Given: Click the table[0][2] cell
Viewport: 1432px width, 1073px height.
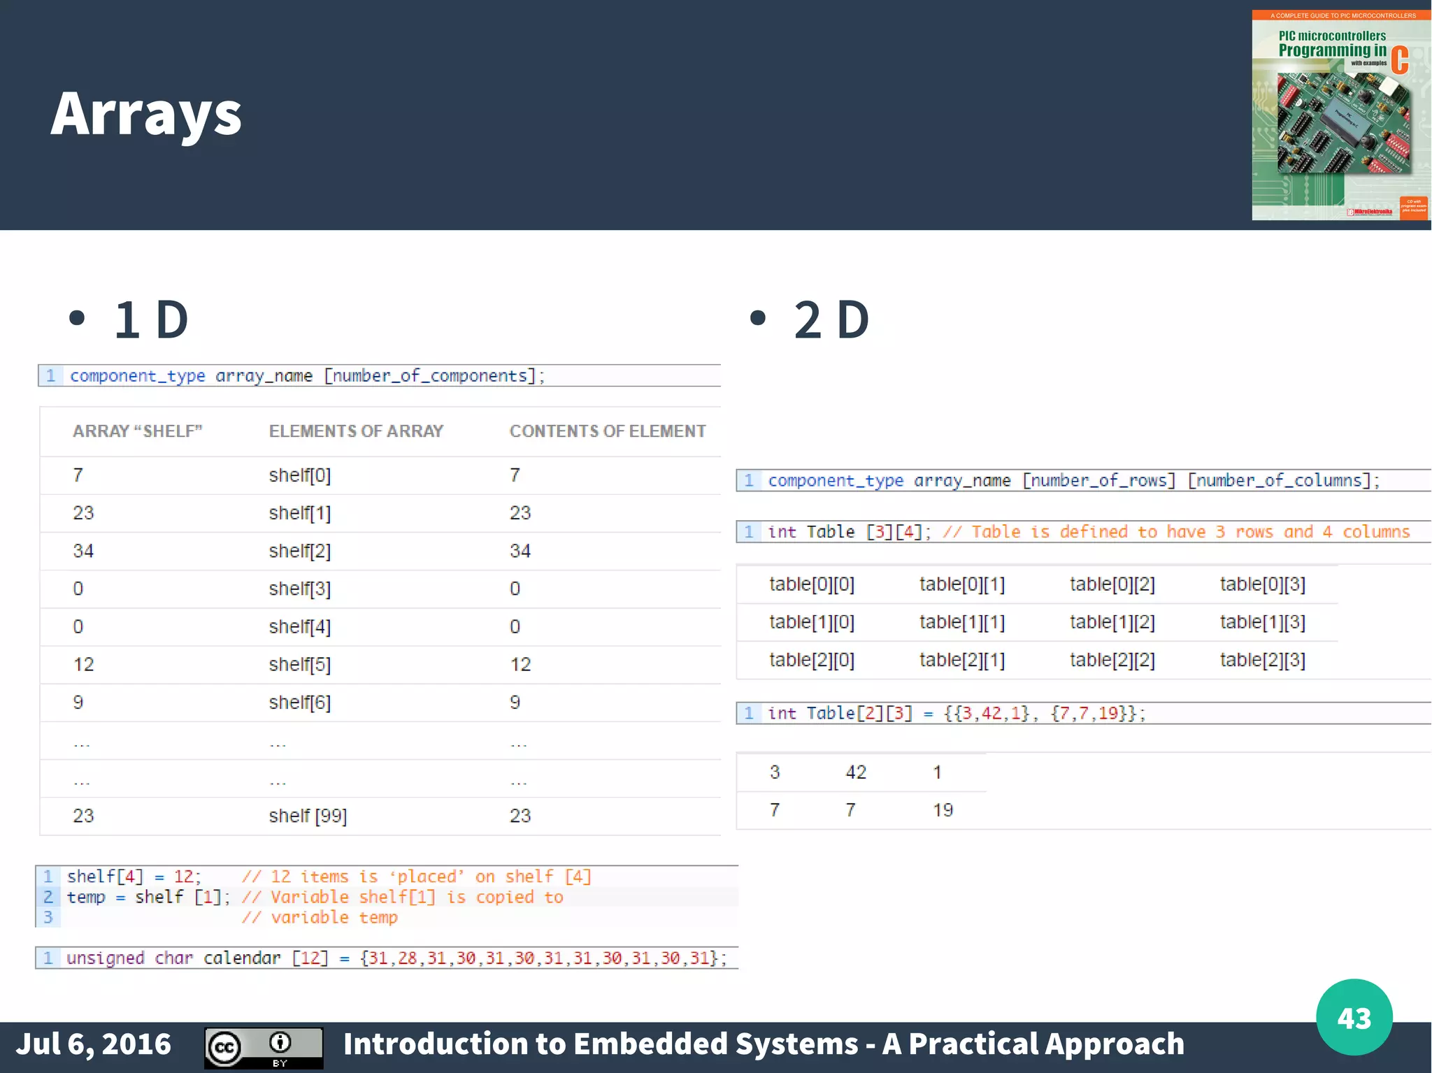Looking at the screenshot, I should (1112, 584).
